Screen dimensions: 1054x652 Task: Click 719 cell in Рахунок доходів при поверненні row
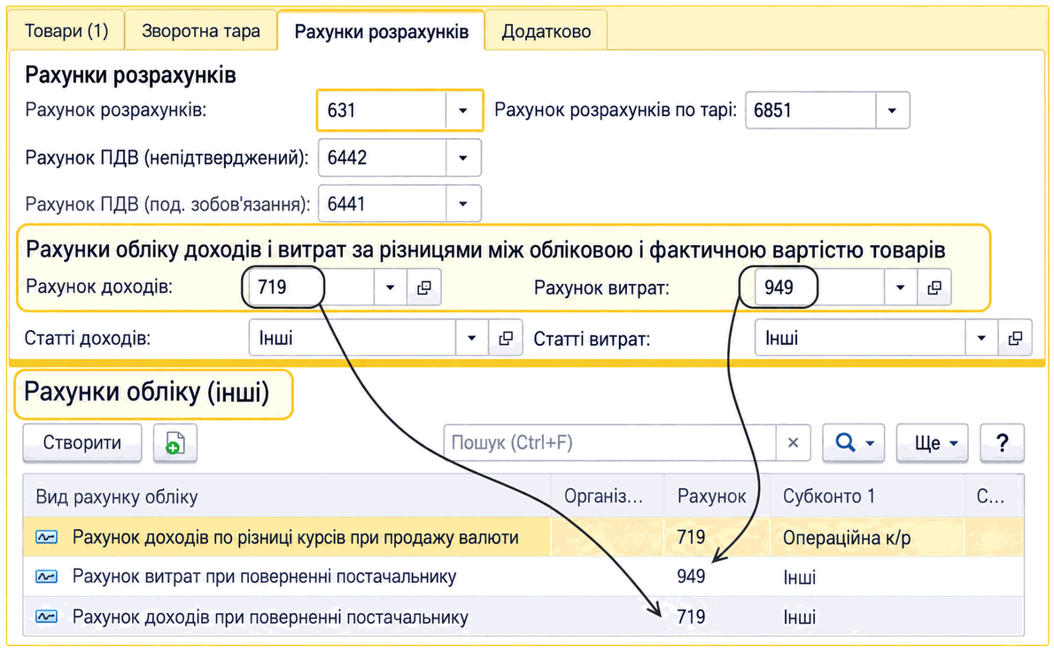pyautogui.click(x=717, y=617)
